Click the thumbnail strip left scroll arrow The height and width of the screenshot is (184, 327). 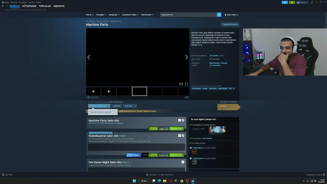[88, 97]
